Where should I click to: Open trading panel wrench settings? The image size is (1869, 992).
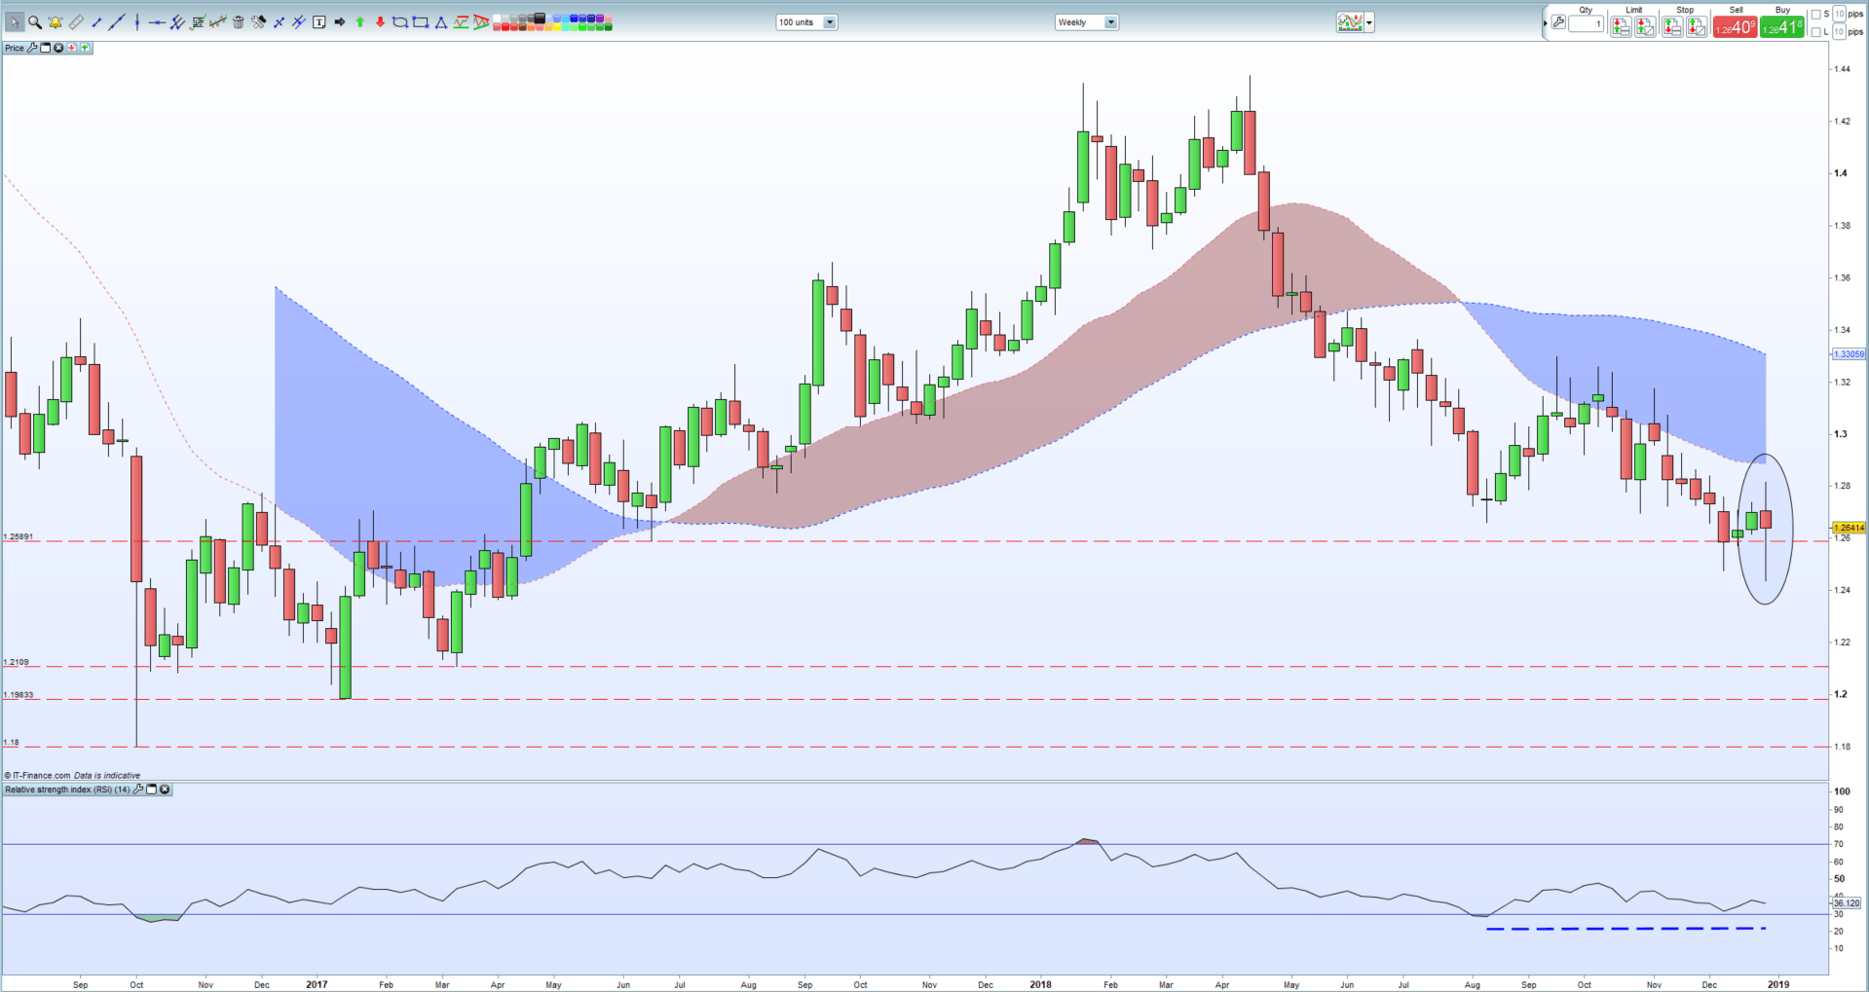pyautogui.click(x=1558, y=21)
